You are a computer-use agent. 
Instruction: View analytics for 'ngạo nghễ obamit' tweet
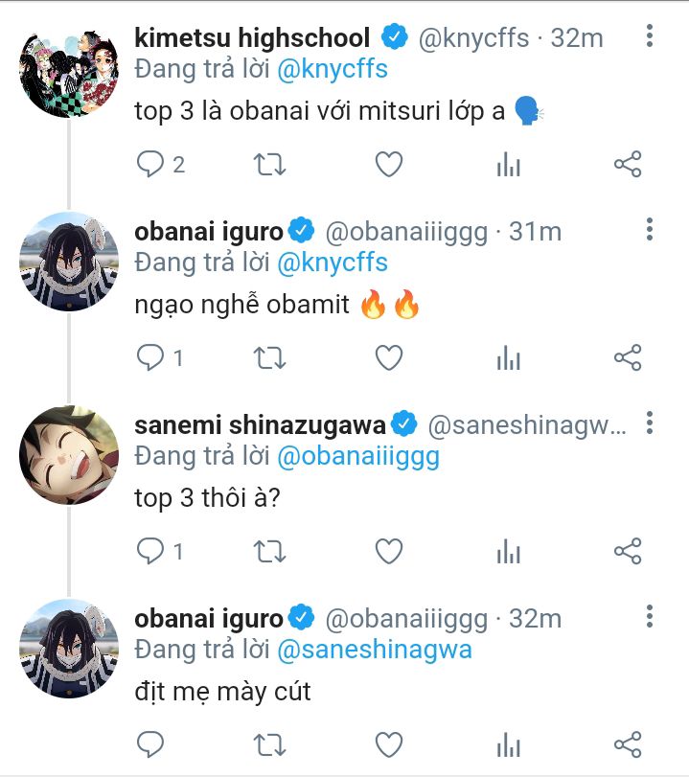(x=508, y=358)
